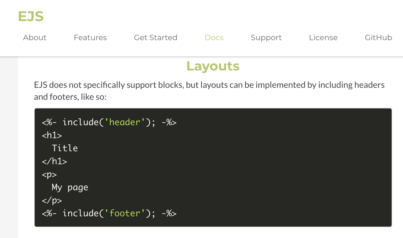View the License nav link

click(x=323, y=37)
